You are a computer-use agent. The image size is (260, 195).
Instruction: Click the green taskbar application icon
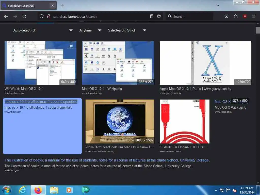(x=85, y=190)
